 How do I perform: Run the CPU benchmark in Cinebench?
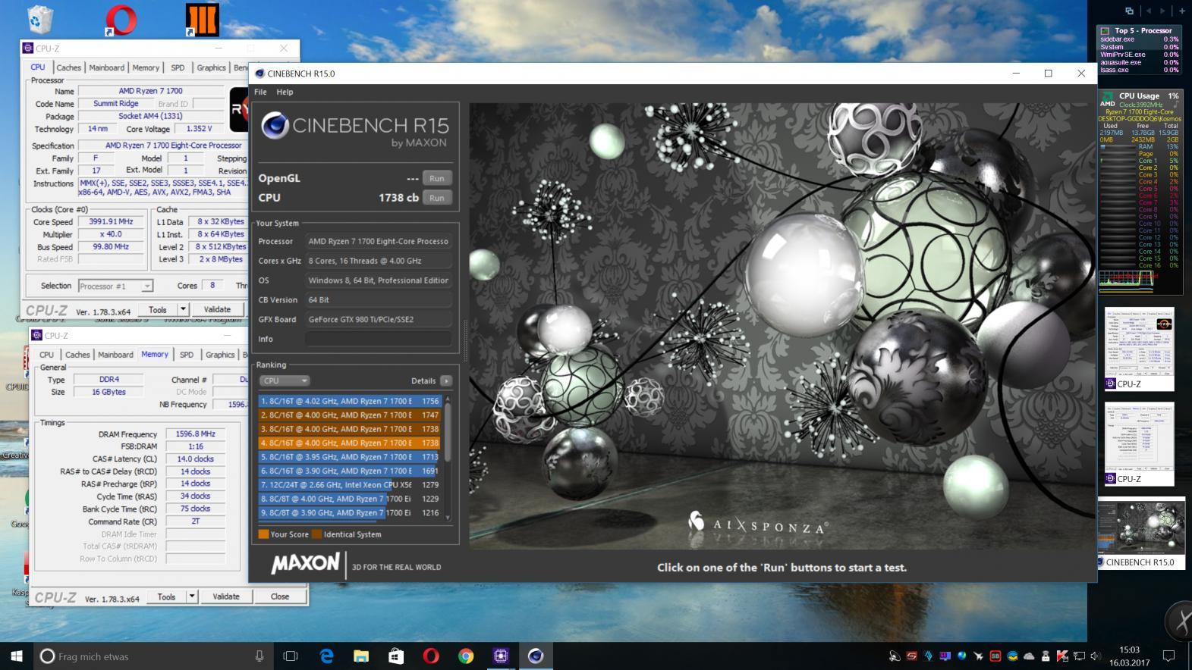click(x=437, y=198)
